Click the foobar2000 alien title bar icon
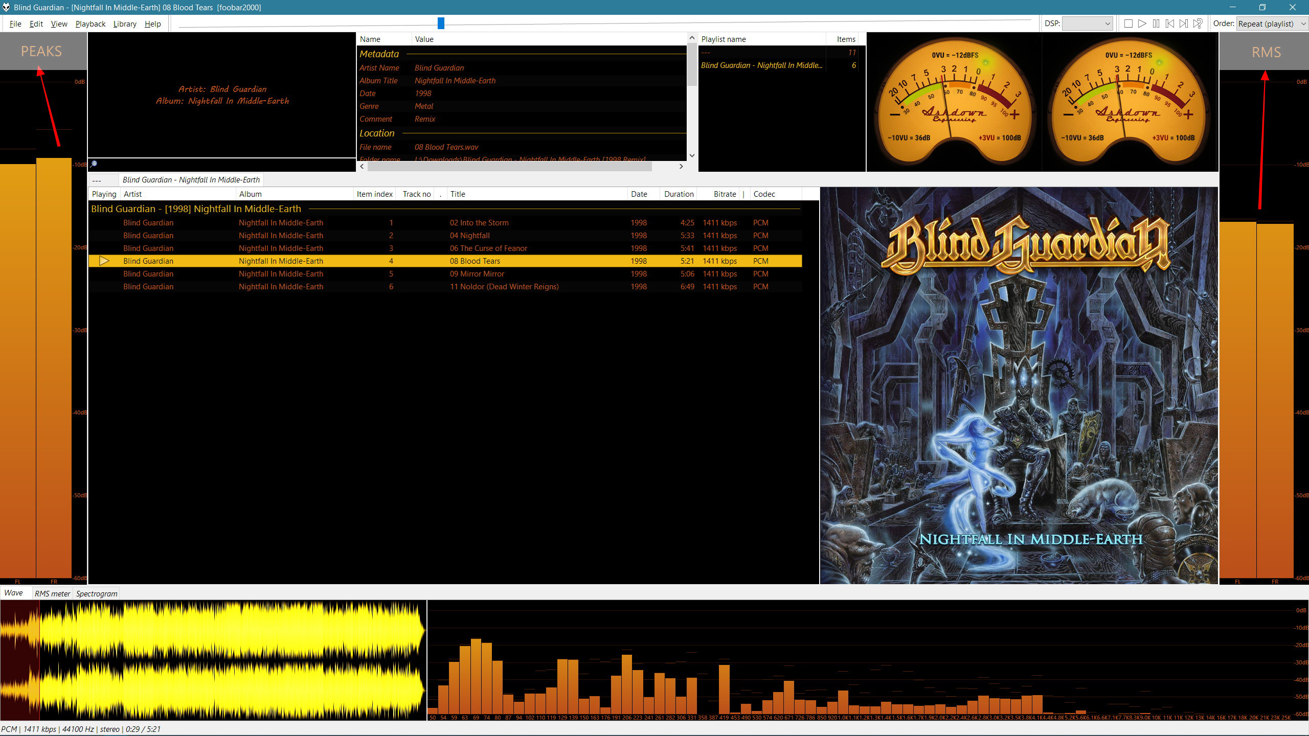This screenshot has height=736, width=1309. click(x=6, y=7)
